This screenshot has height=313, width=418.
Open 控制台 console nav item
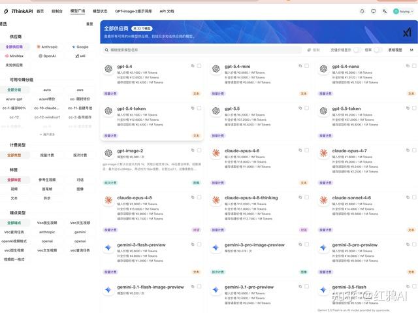click(57, 11)
